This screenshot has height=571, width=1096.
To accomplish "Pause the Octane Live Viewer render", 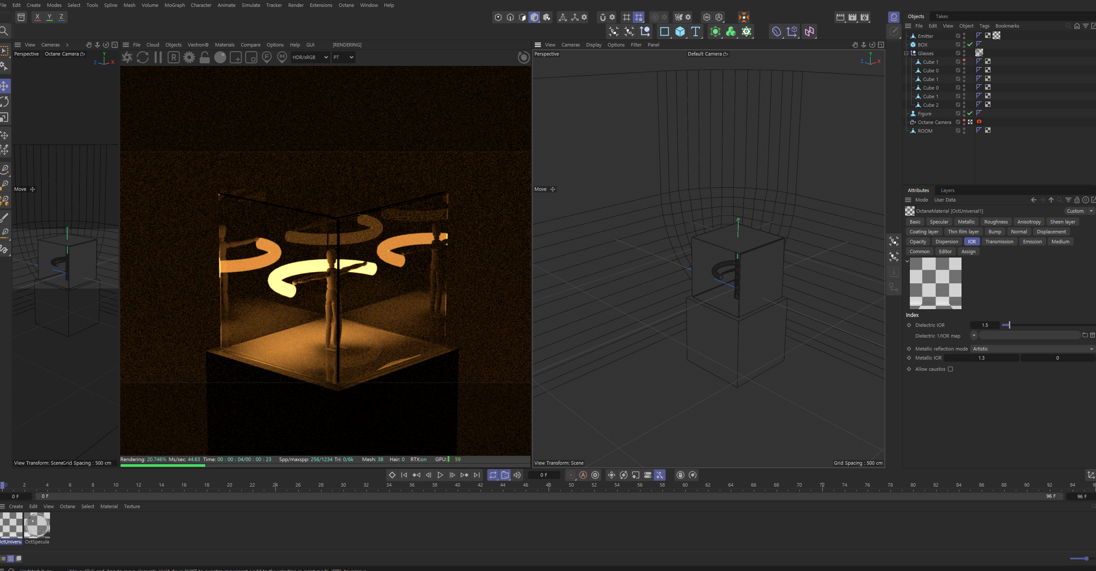I will [x=158, y=57].
